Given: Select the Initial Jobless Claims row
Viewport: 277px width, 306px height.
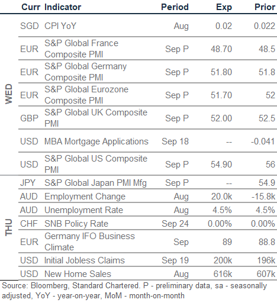Looking at the screenshot, I should [x=147, y=260].
